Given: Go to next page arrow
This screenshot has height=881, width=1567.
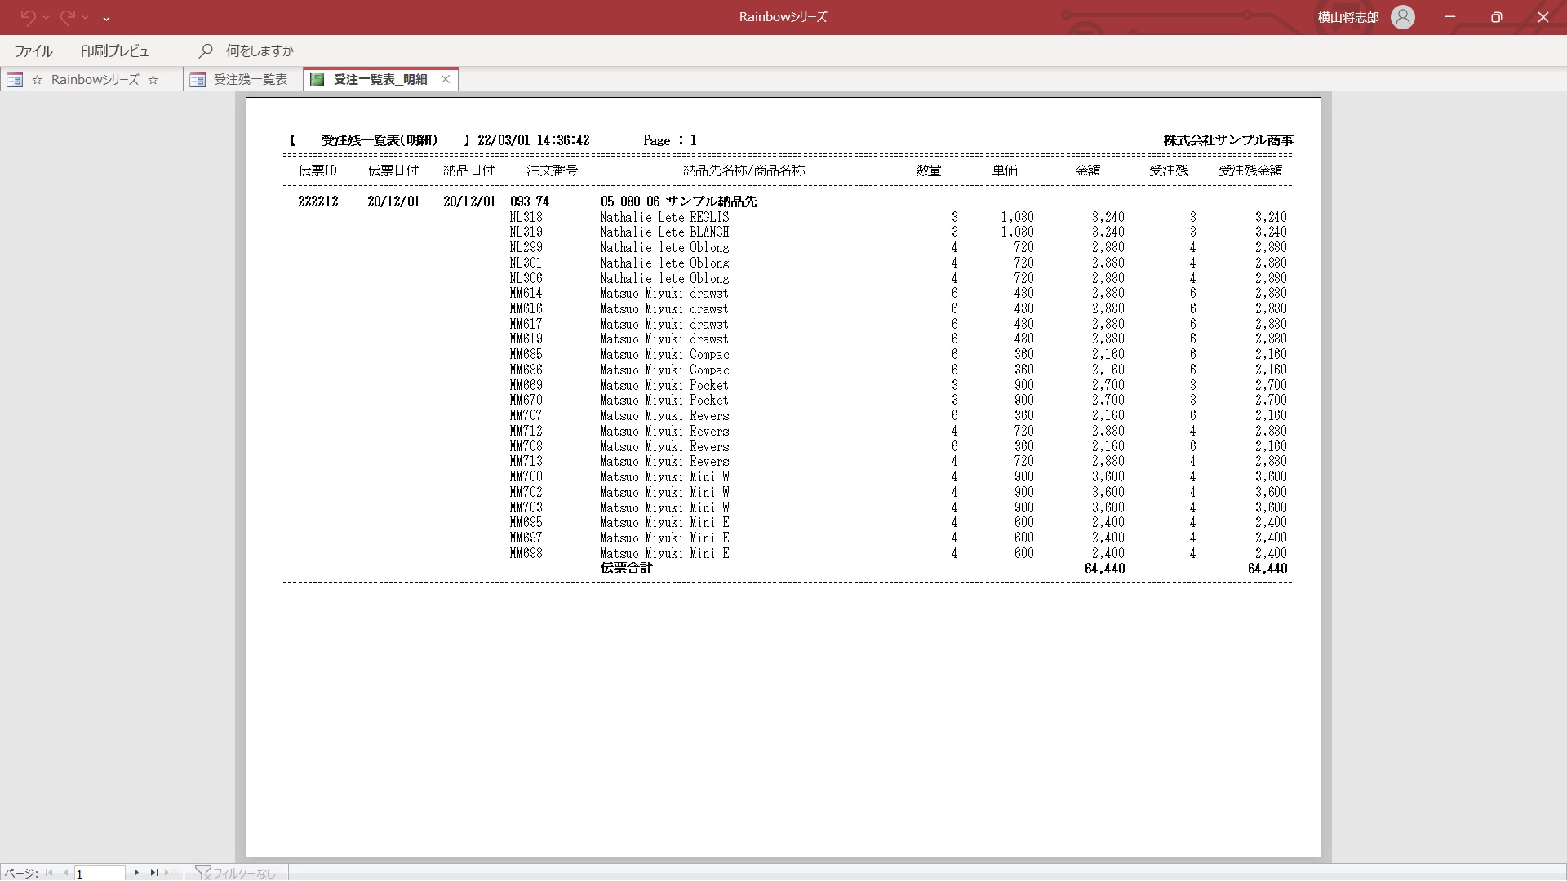Looking at the screenshot, I should click(x=136, y=873).
